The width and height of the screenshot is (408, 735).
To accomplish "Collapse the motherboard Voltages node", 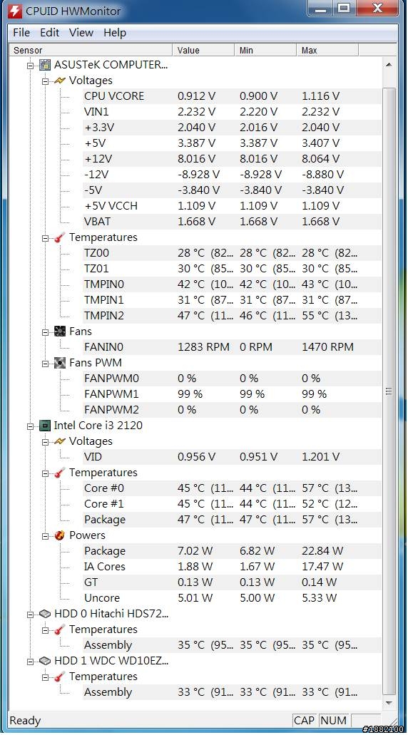I will coord(46,81).
